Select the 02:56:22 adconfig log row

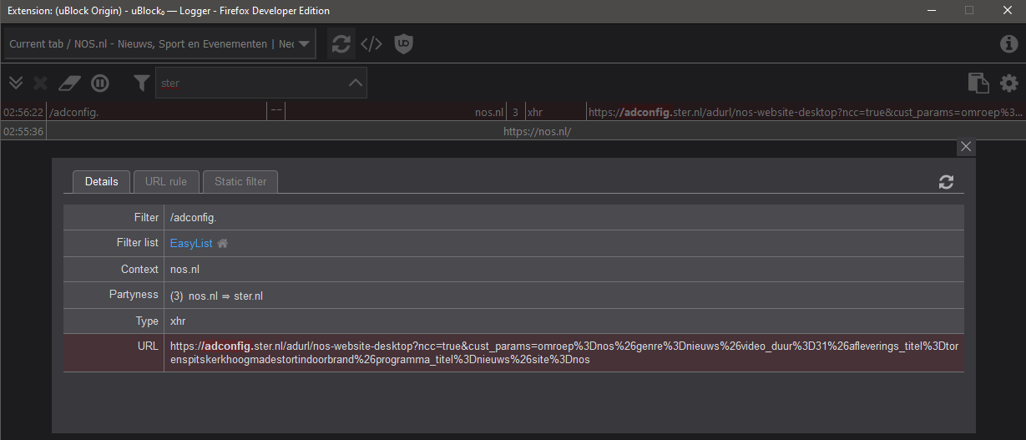pos(513,112)
